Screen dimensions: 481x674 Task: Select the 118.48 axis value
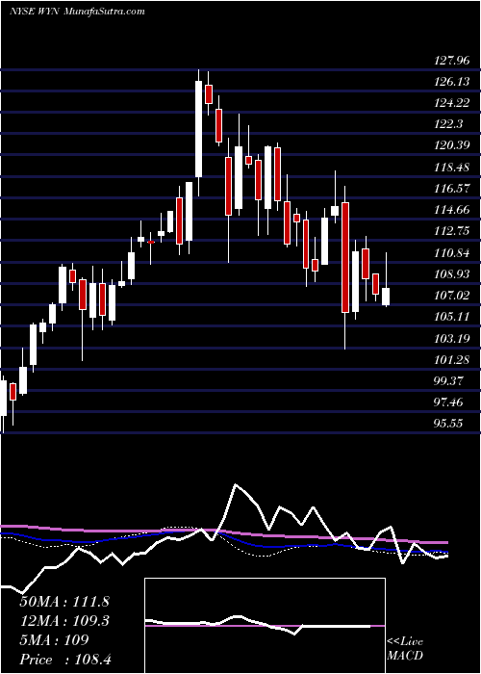pyautogui.click(x=452, y=168)
